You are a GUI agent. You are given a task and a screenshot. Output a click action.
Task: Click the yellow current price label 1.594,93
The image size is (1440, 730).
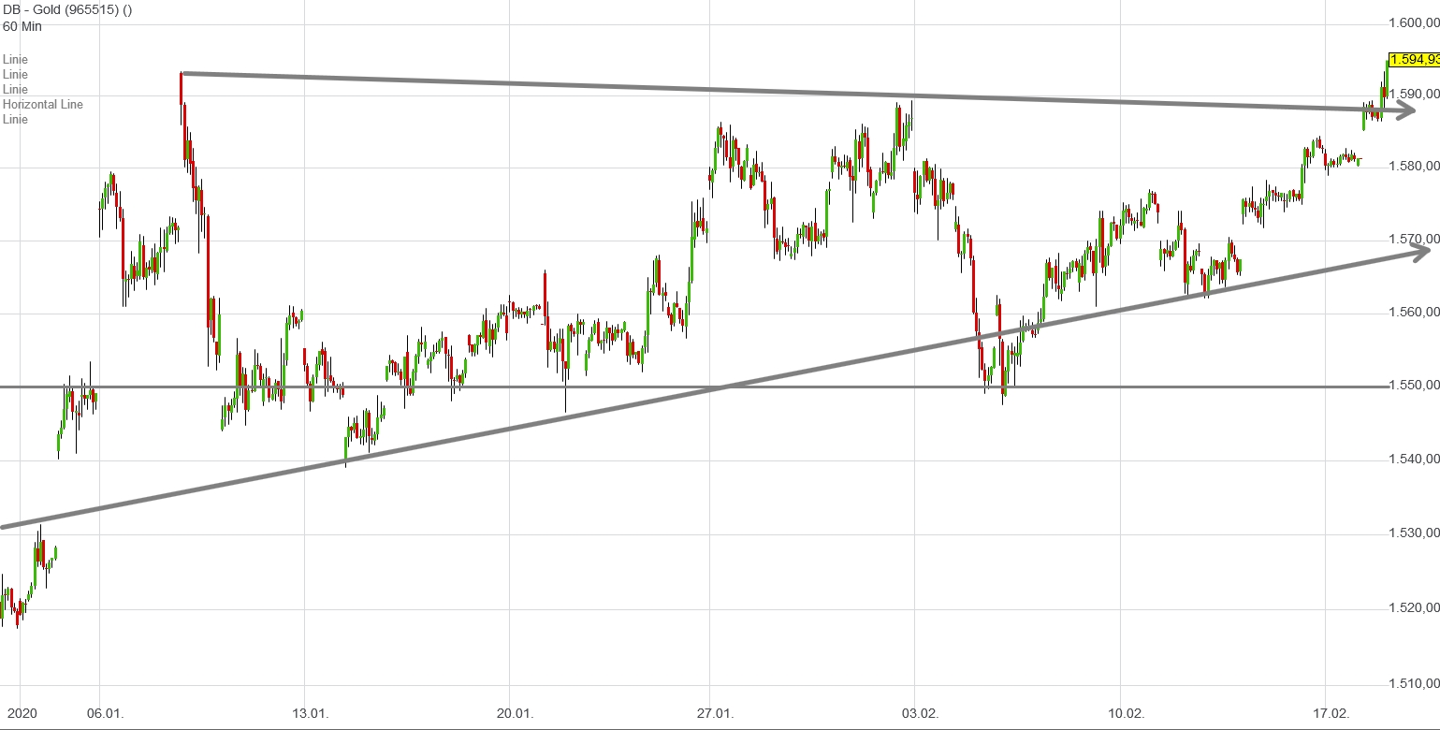tap(1414, 60)
